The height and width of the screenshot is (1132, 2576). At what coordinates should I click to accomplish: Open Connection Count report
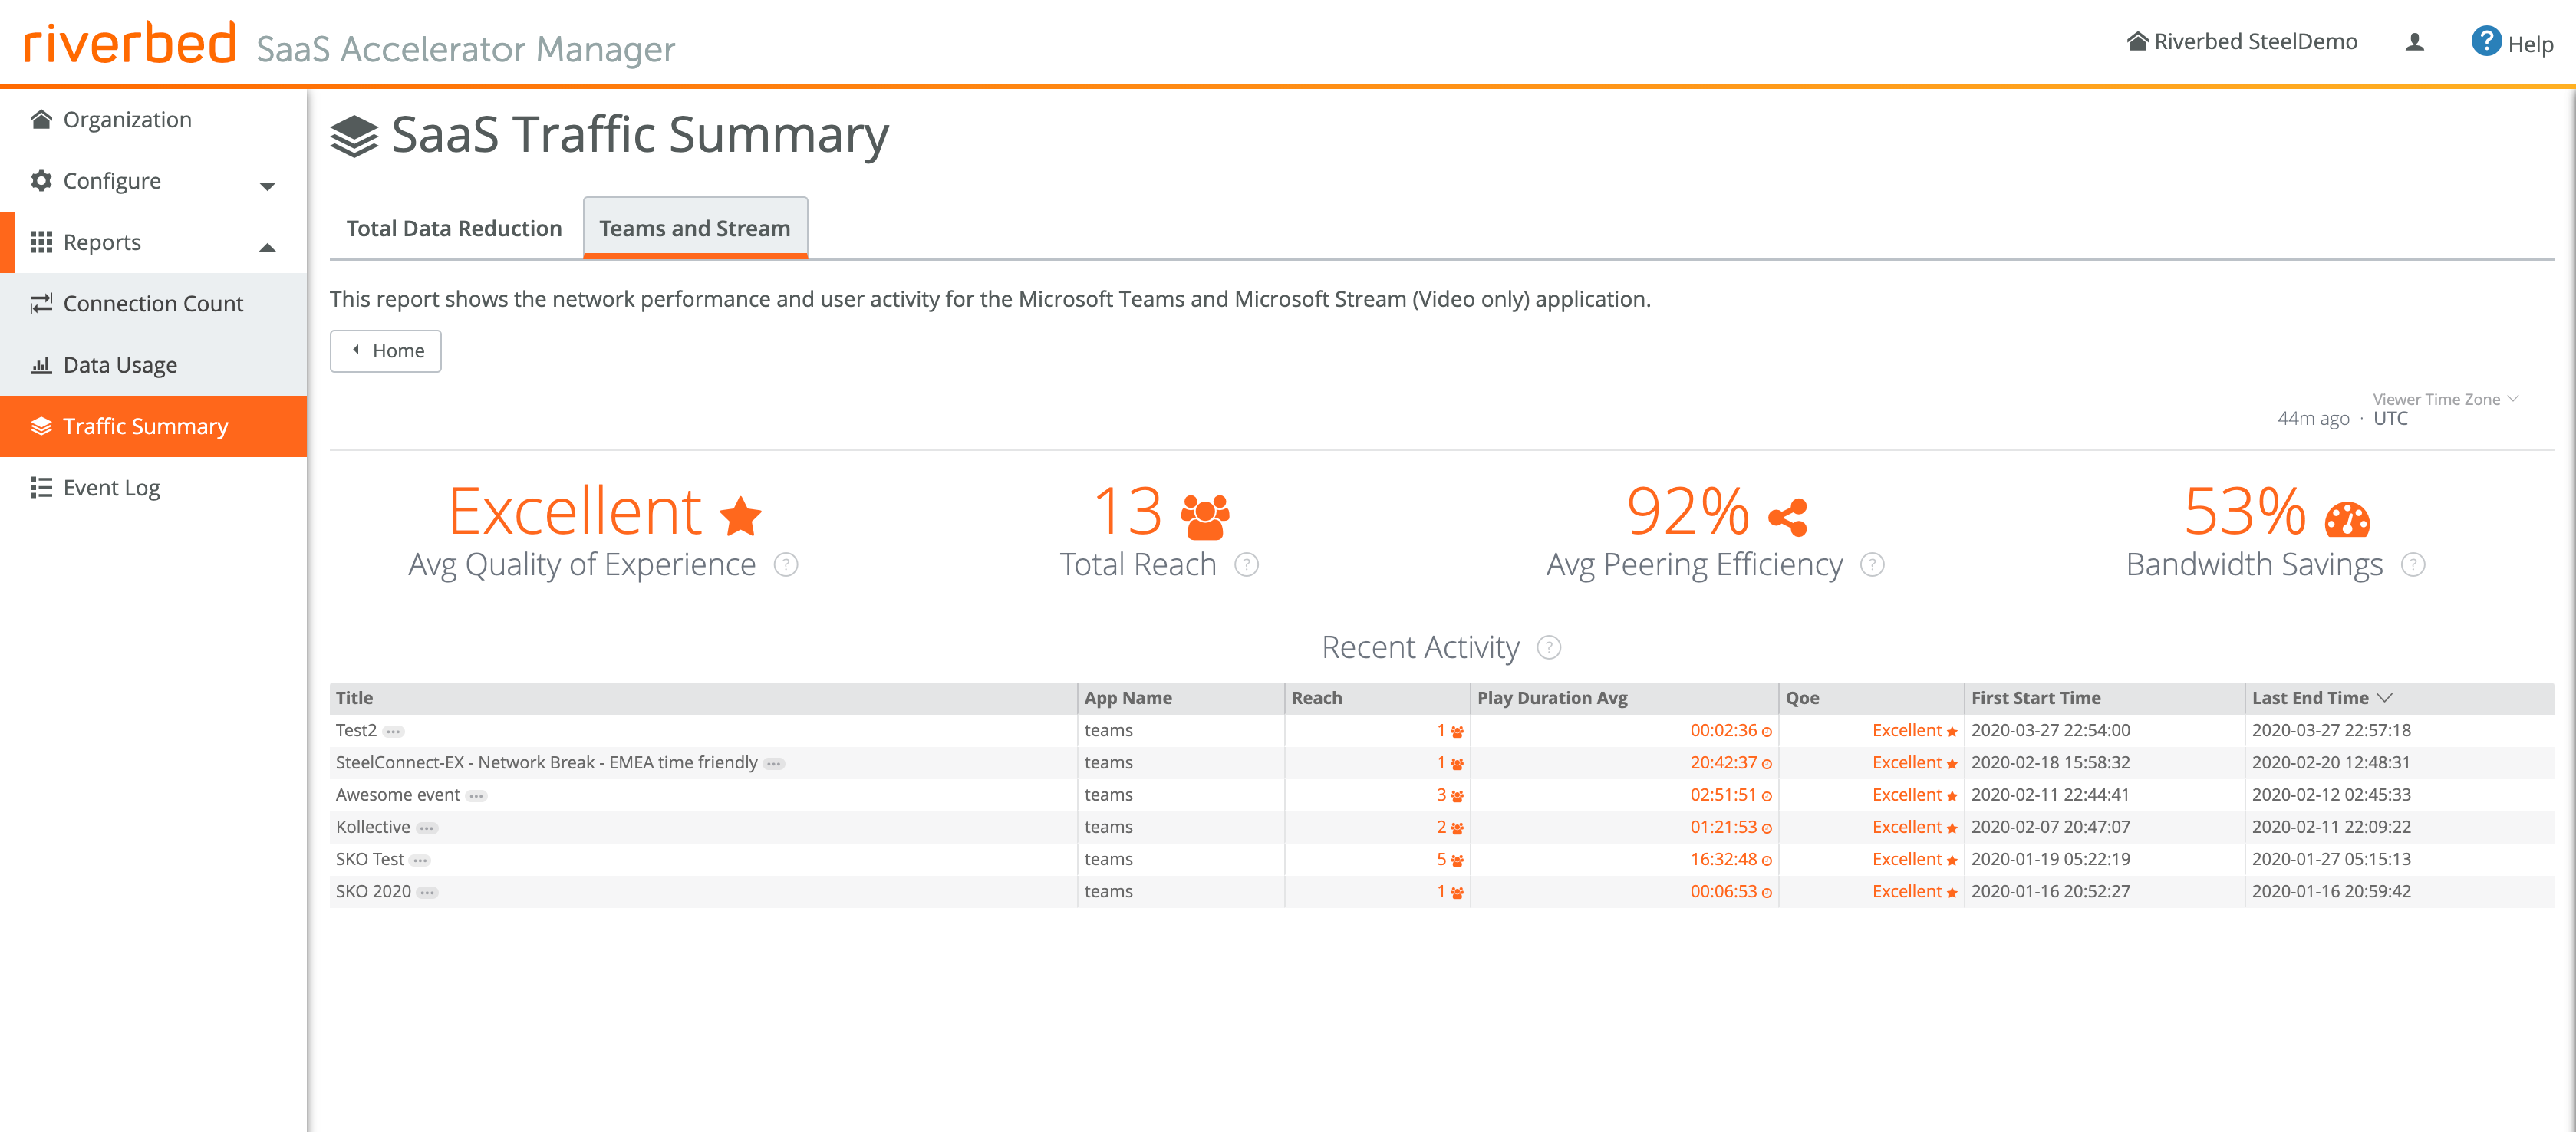(153, 304)
